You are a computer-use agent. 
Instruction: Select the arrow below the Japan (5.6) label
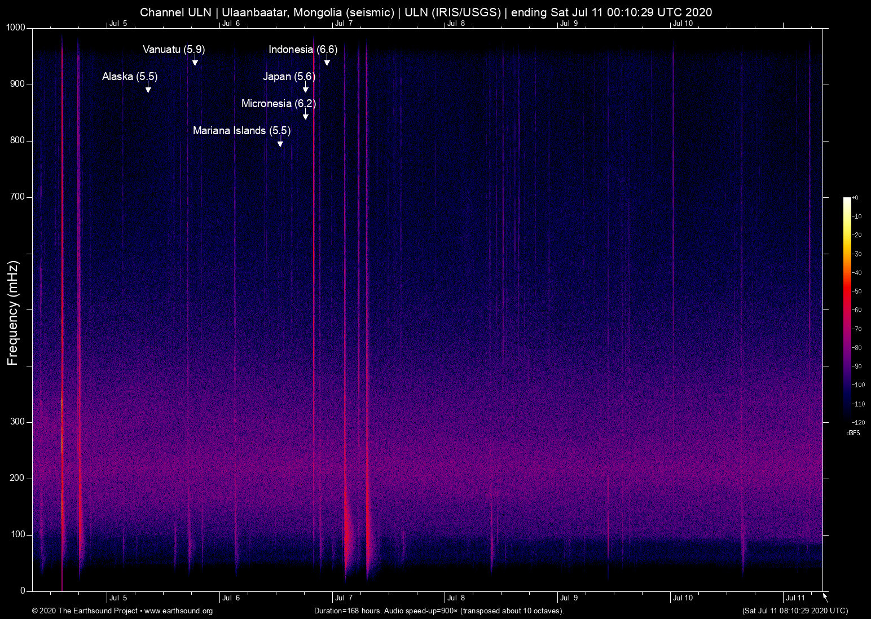305,87
